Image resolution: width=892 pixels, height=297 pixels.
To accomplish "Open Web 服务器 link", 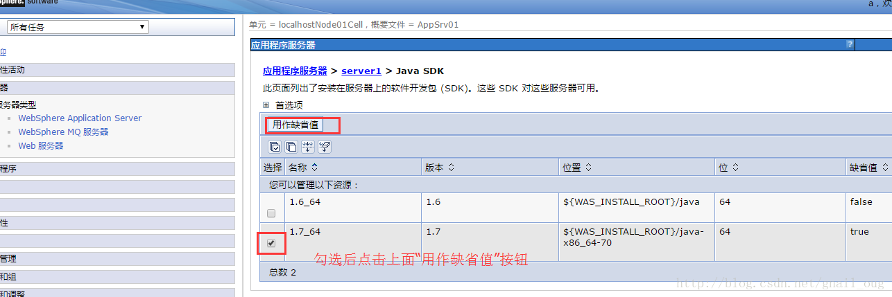I will 40,145.
